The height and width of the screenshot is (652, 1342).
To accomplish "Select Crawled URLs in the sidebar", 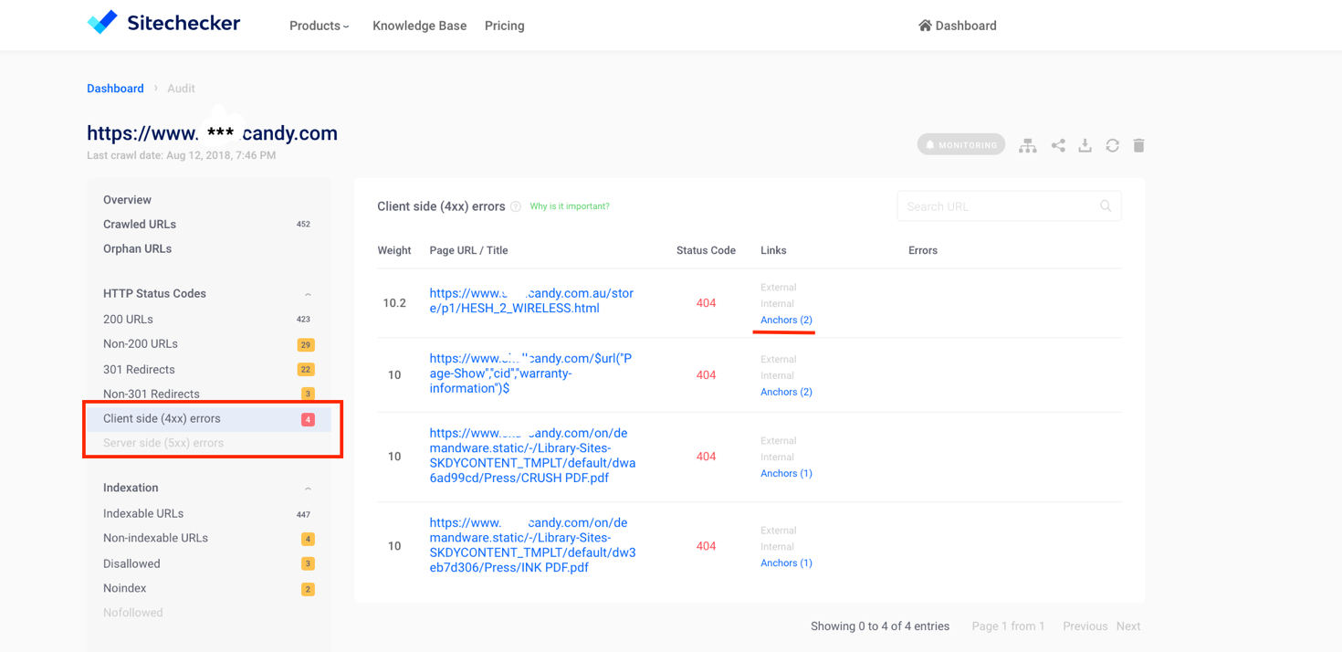I will [140, 224].
